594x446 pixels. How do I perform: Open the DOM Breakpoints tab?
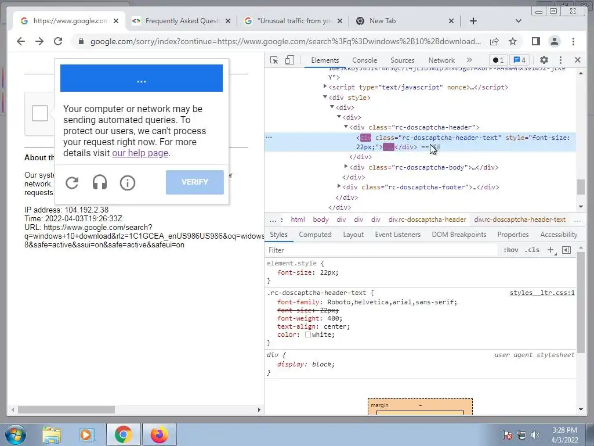pyautogui.click(x=459, y=235)
